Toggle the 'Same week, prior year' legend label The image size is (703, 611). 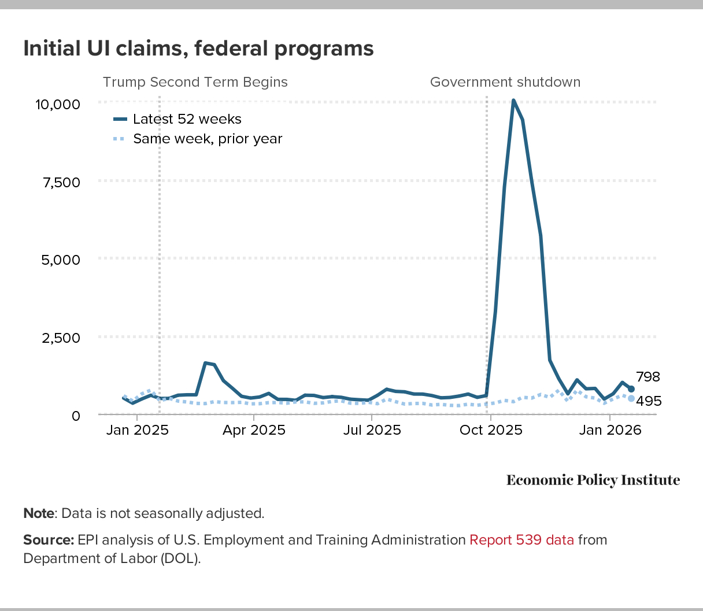(x=208, y=139)
